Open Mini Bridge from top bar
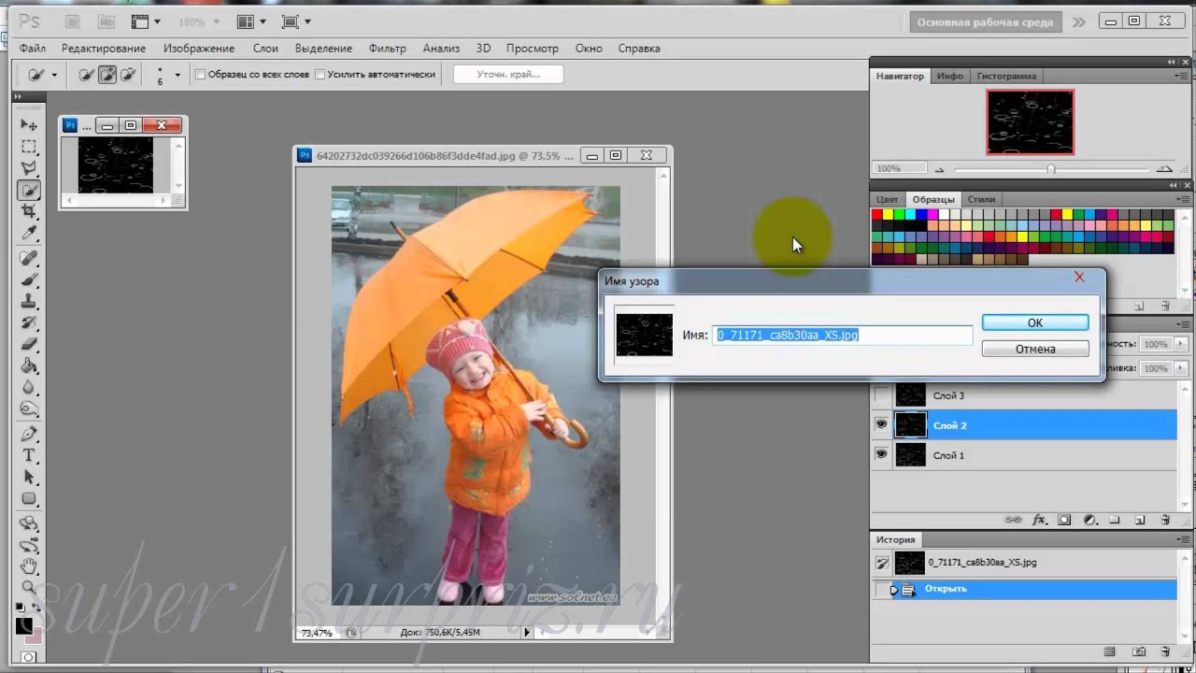This screenshot has height=673, width=1196. [x=107, y=21]
